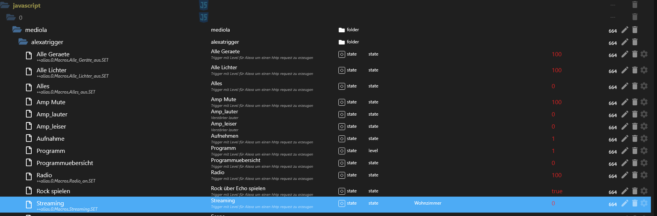Image resolution: width=657 pixels, height=216 pixels.
Task: Click value 100 of Alle Geraete
Action: pos(557,54)
